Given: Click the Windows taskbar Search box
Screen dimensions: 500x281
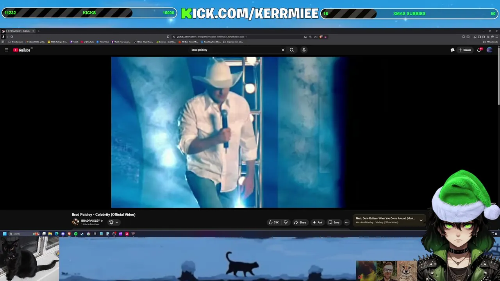Looking at the screenshot, I should click(23, 234).
